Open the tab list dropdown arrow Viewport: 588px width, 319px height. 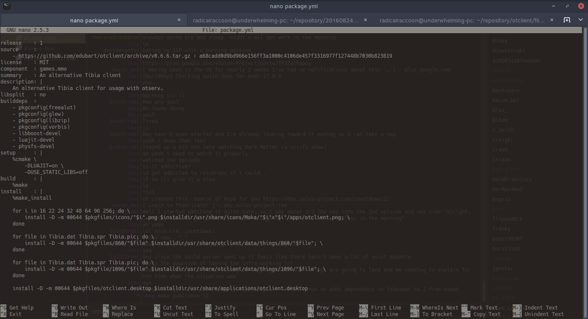581,20
